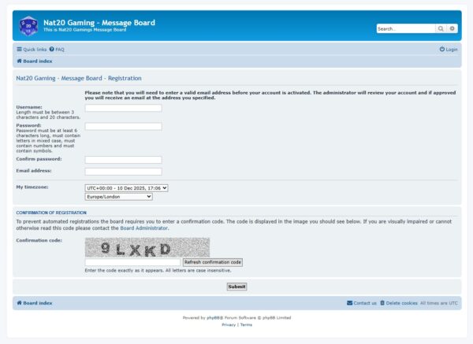Click the Nat20 dice logo icon
The width and height of the screenshot is (473, 344).
(28, 25)
